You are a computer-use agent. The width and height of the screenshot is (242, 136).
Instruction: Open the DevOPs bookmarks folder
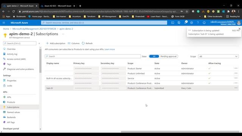pyautogui.click(x=124, y=16)
